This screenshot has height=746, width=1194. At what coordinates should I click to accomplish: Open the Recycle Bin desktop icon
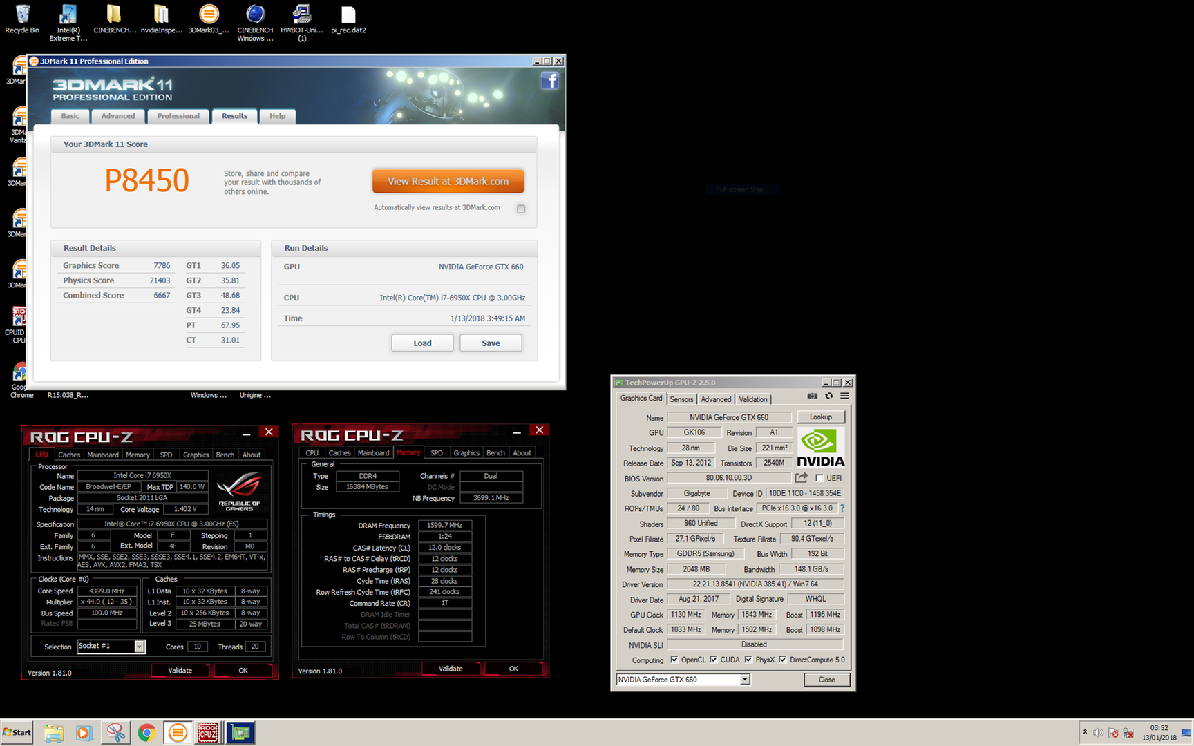(22, 19)
